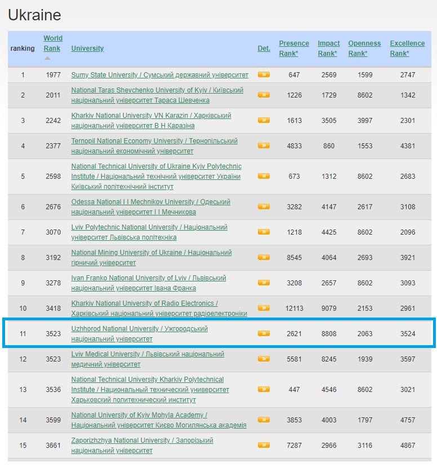The height and width of the screenshot is (467, 437).
Task: Select openness rank value 1797
Action: click(x=365, y=420)
